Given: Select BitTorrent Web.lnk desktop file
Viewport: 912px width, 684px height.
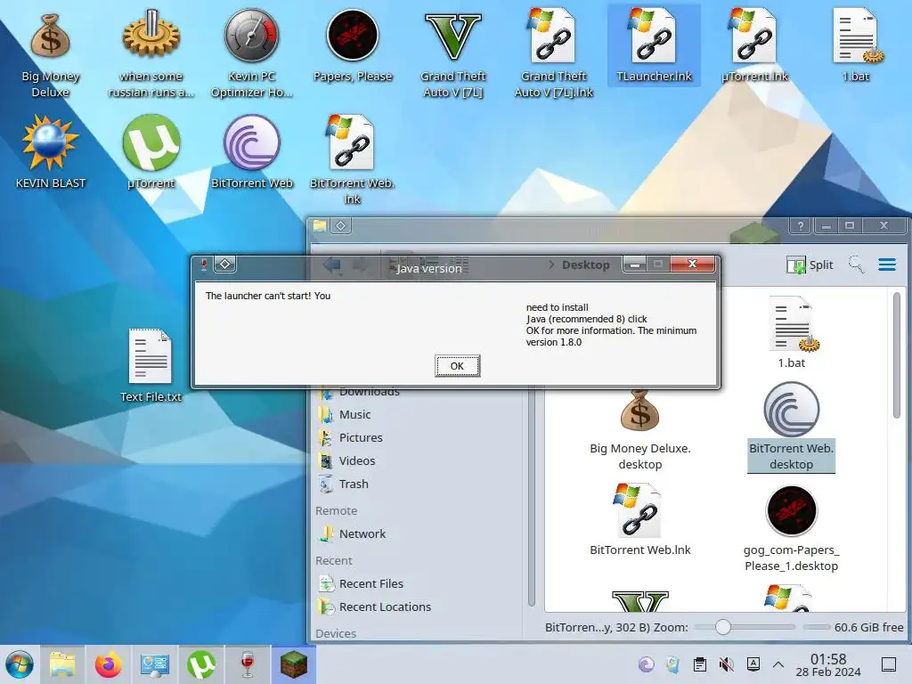Looking at the screenshot, I should click(353, 160).
